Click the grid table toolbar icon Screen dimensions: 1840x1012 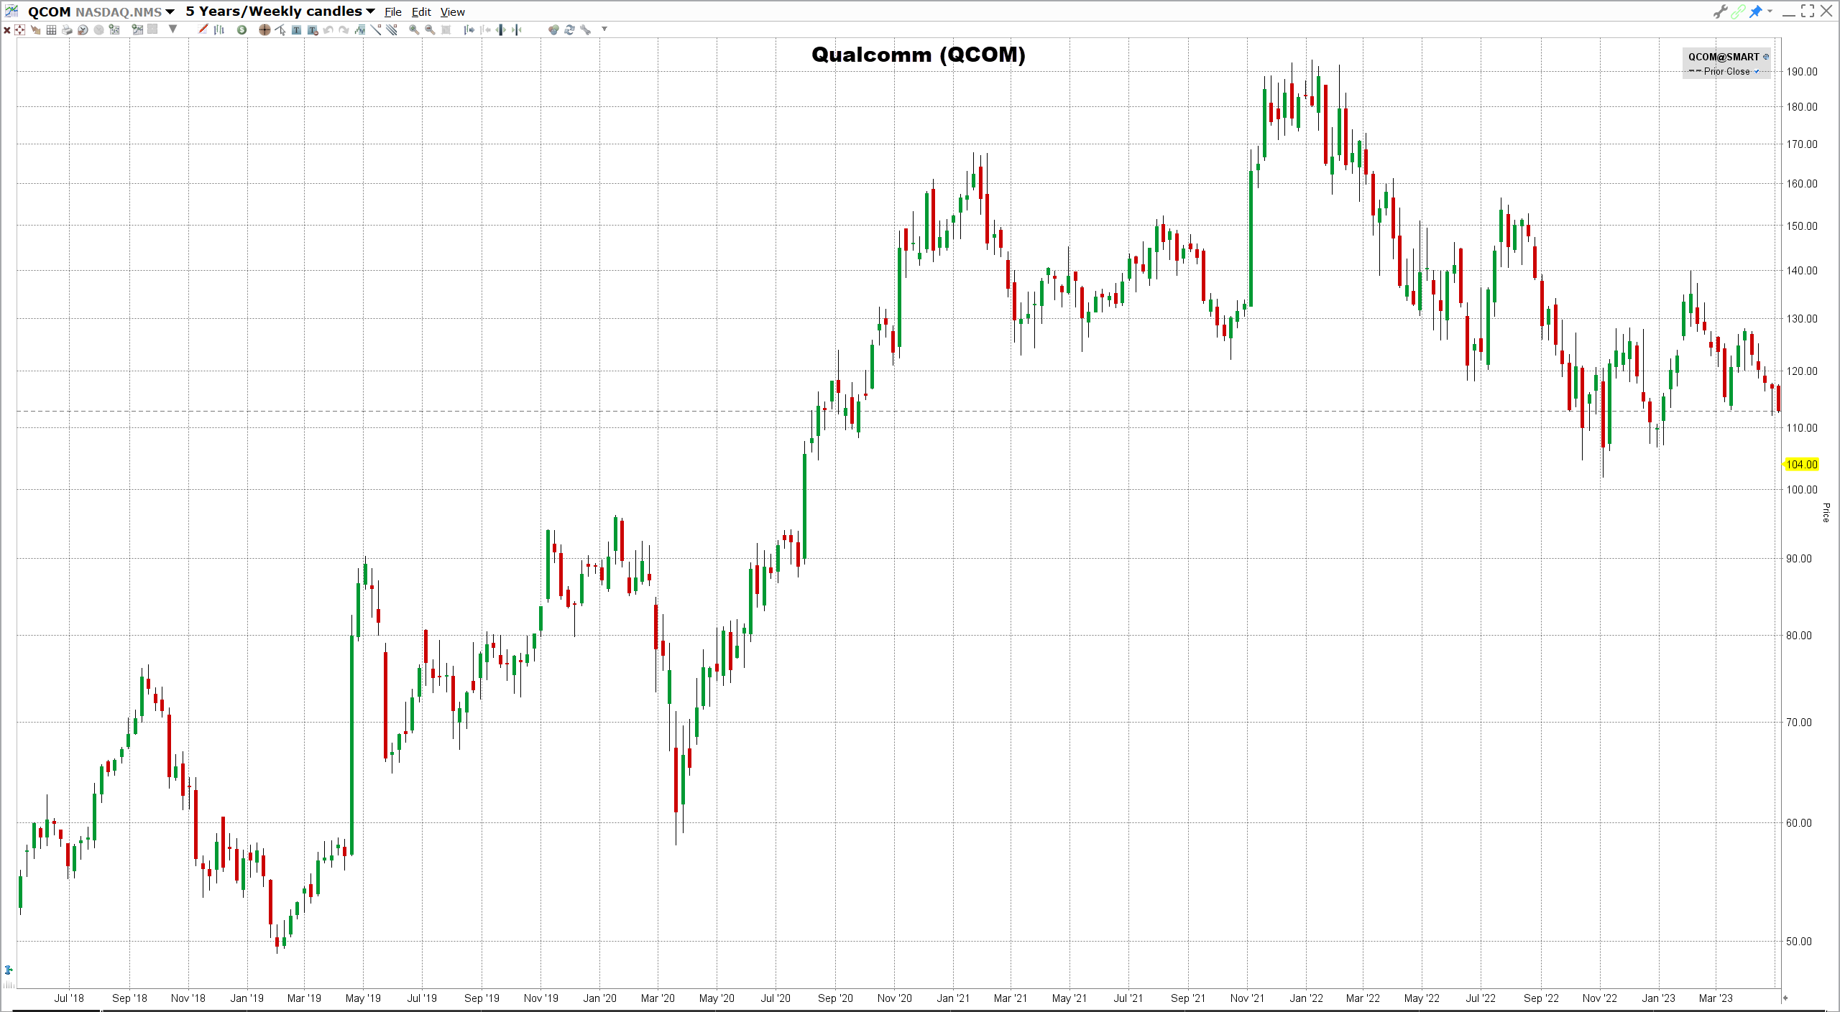[51, 29]
